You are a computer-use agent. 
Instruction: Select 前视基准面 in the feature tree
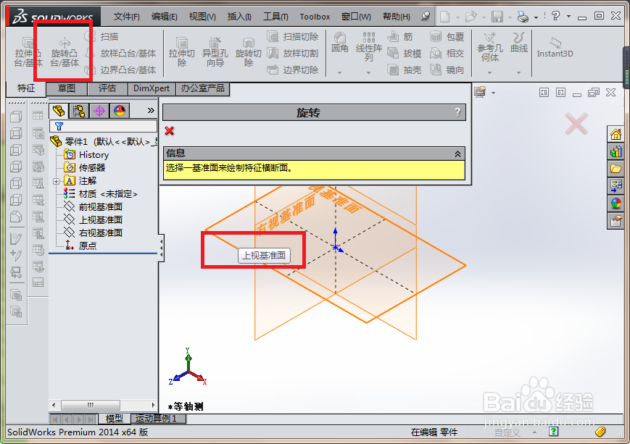(94, 206)
